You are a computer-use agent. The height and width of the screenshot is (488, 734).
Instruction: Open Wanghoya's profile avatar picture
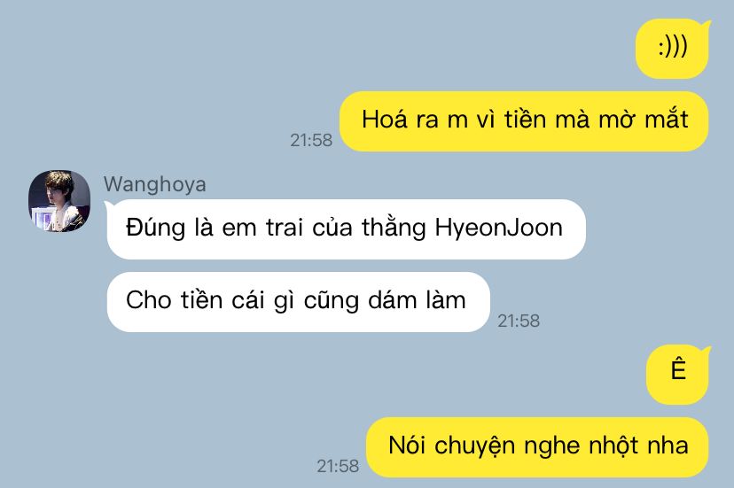[59, 201]
